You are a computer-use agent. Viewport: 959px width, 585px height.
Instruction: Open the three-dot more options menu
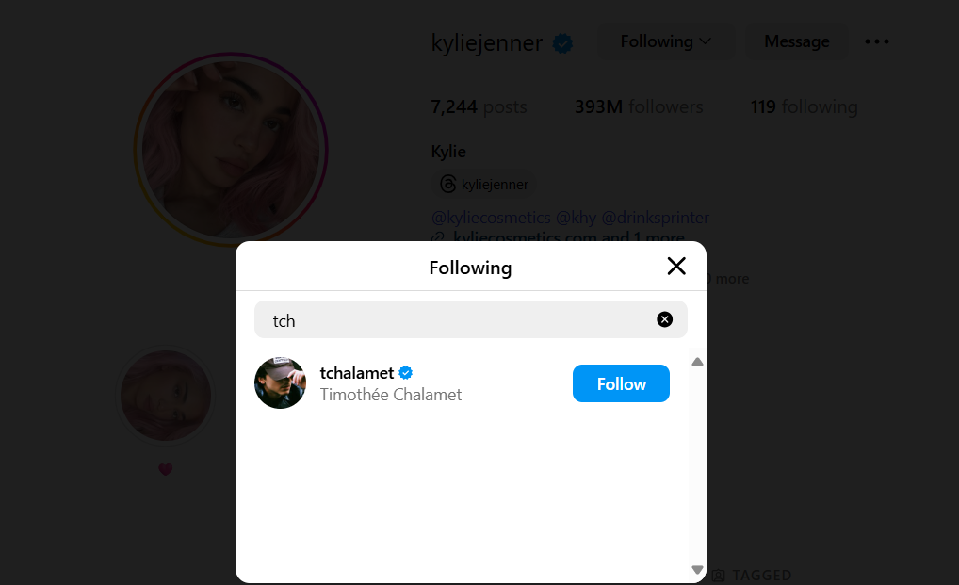pos(877,41)
